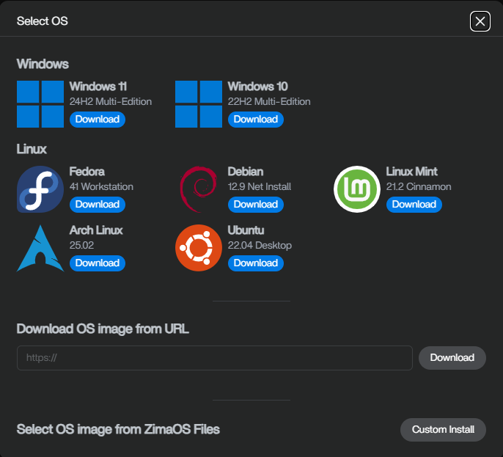
Task: Download Windows 11 24H2 Multi-Edition
Action: [x=98, y=120]
